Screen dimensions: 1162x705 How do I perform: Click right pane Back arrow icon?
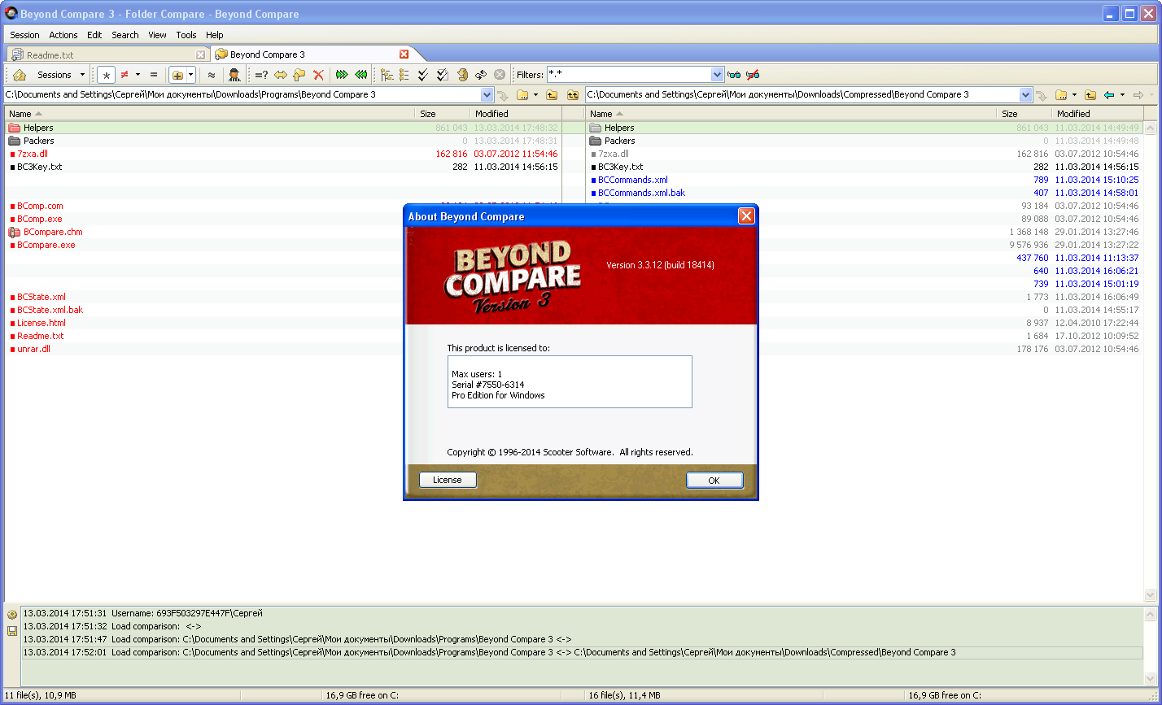1109,95
